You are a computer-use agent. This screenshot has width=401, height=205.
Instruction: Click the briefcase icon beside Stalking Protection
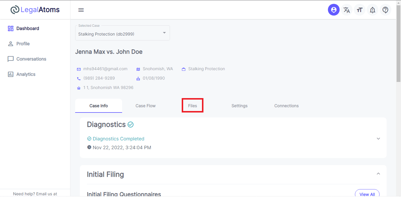(184, 69)
